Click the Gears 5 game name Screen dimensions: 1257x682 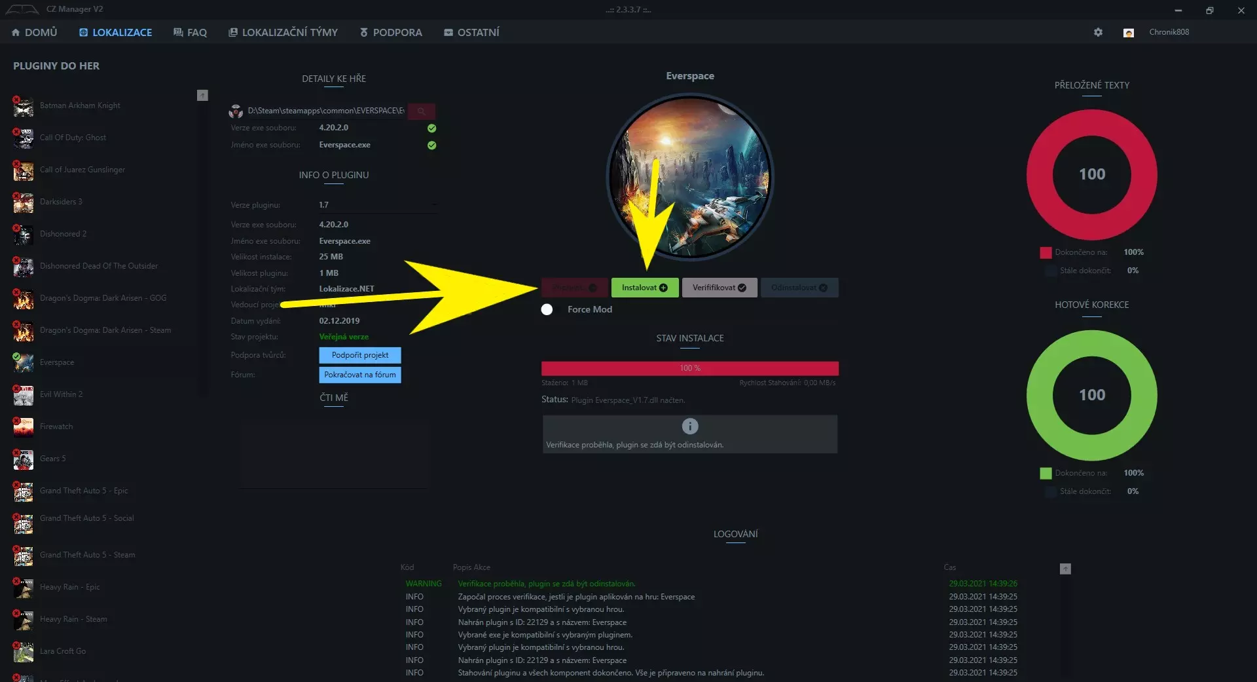(52, 459)
